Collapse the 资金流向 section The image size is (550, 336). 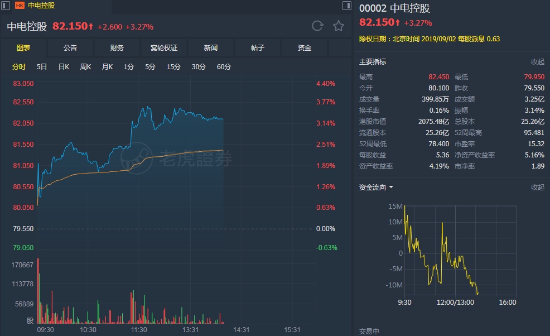click(x=537, y=188)
